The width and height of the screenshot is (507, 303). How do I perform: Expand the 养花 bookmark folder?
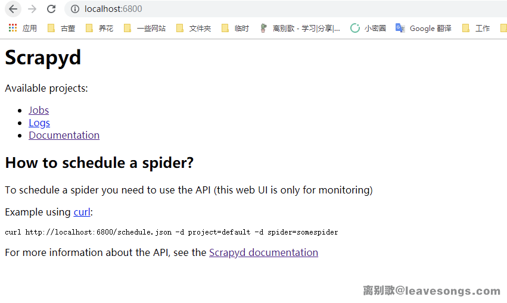(x=99, y=28)
